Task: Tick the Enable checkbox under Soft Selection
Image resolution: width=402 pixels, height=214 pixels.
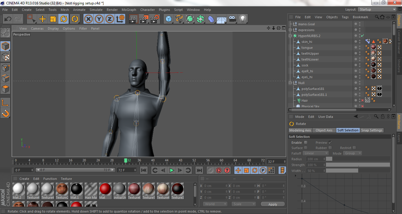Action: (x=306, y=143)
